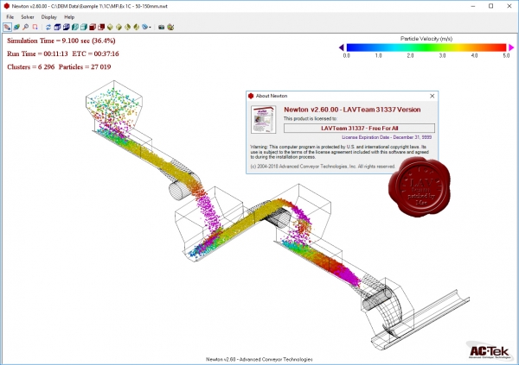This screenshot has width=519, height=365.
Task: Click the blue refresh arrows icon
Action: tap(48, 27)
